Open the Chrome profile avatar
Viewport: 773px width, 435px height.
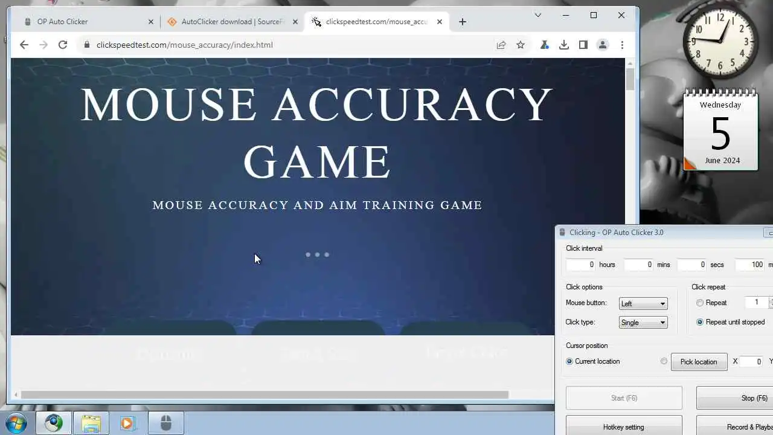[603, 45]
